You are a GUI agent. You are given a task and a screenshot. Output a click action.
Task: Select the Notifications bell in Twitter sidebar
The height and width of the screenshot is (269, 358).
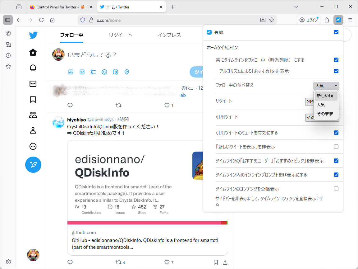pos(33,68)
